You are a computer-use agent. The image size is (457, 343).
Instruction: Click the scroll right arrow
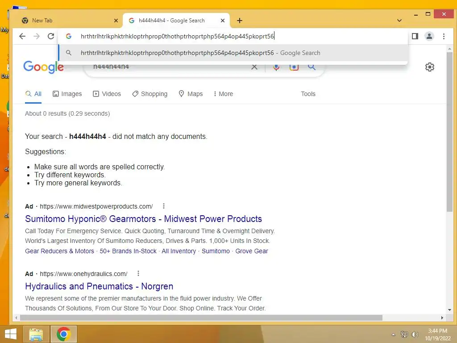(x=442, y=318)
